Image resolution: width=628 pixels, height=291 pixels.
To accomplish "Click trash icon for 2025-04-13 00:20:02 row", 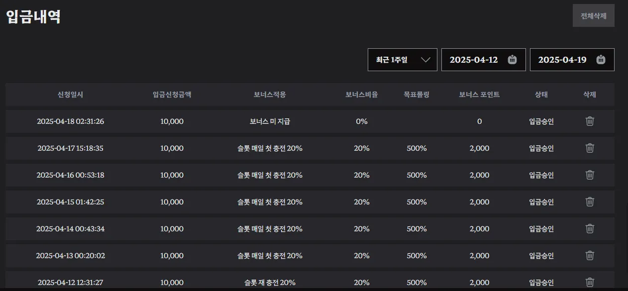I will [590, 256].
